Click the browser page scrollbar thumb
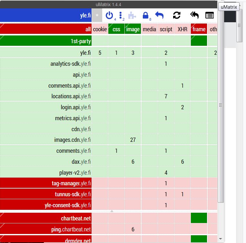This screenshot has height=243, width=246. (x=240, y=25)
